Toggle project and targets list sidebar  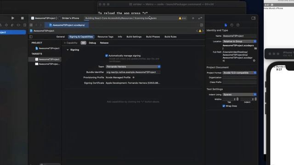click(x=31, y=37)
